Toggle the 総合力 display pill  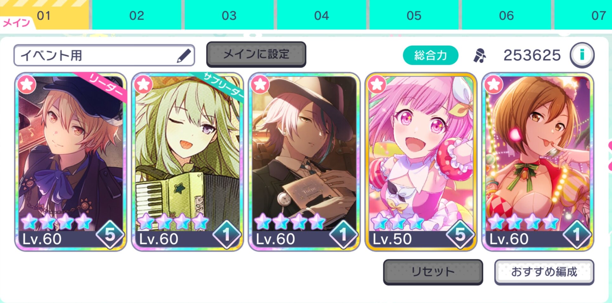(x=430, y=55)
